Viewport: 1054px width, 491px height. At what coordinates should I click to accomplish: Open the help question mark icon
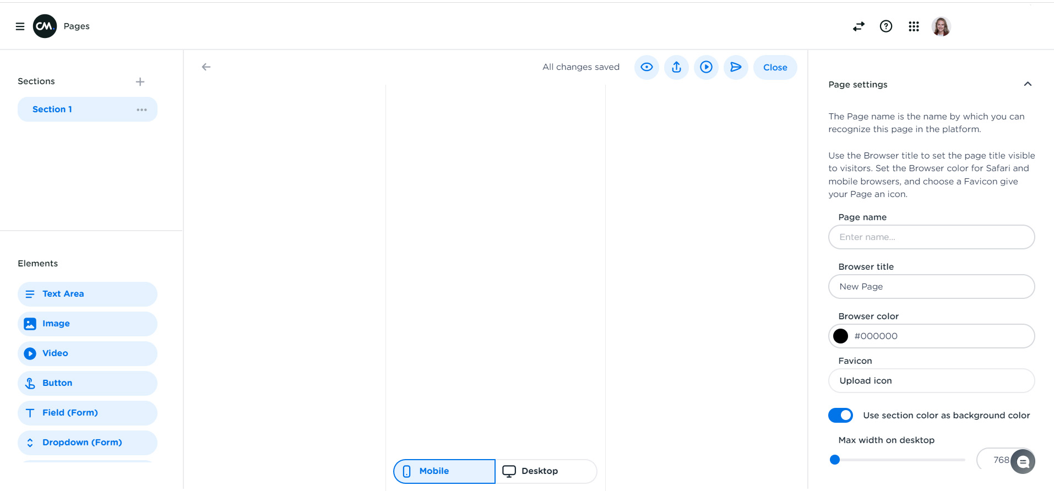[x=885, y=26]
